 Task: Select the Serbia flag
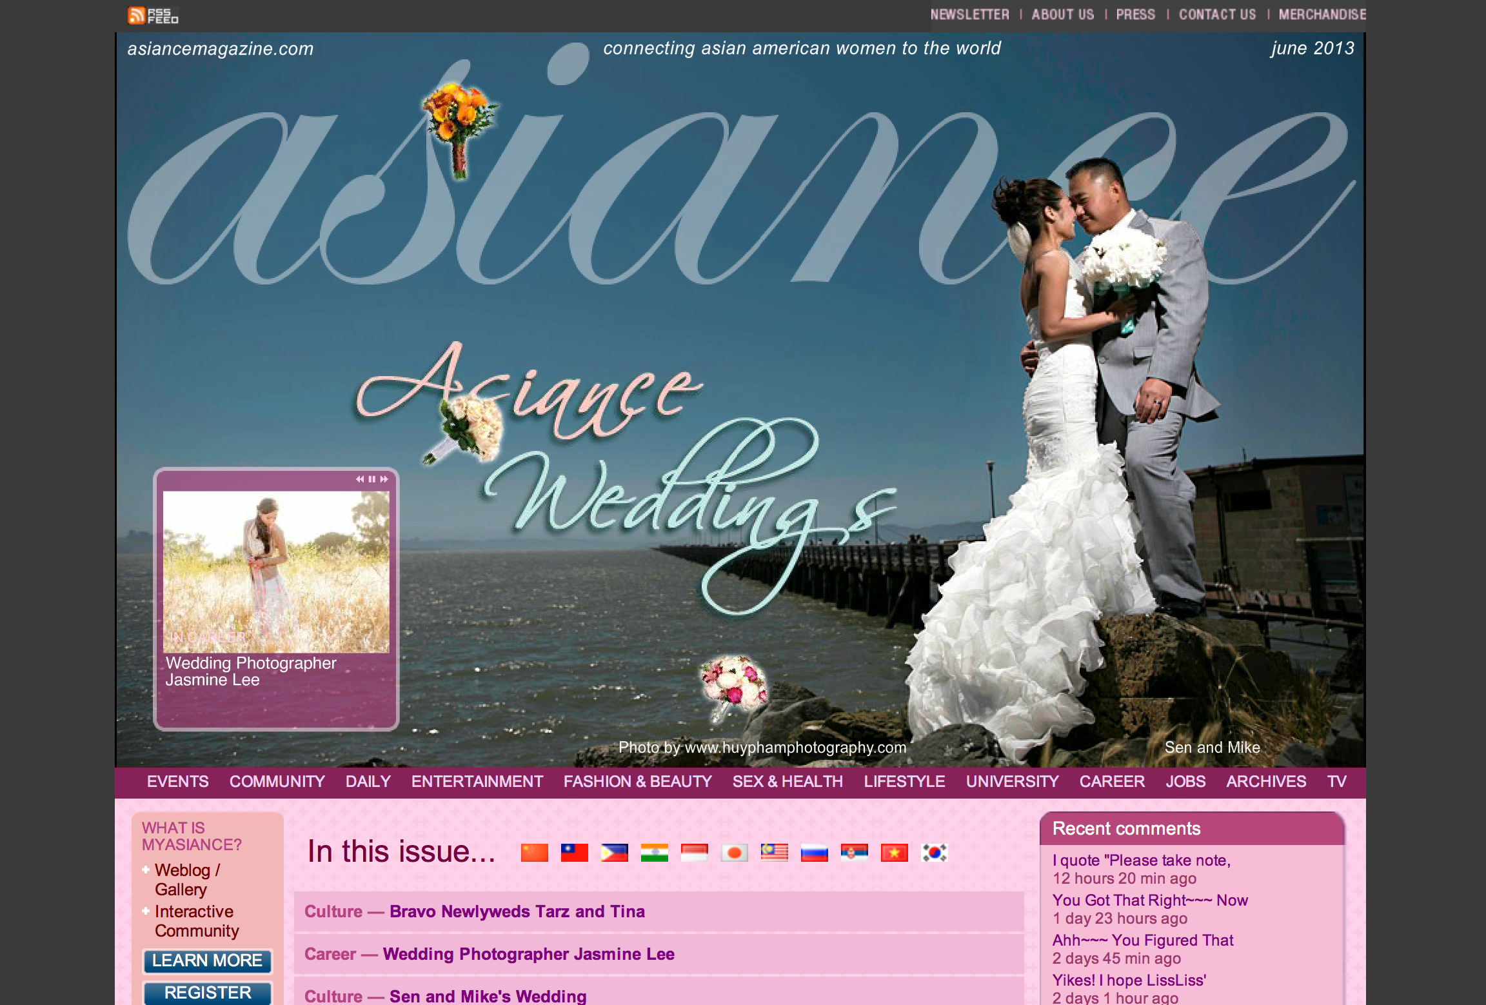[x=854, y=853]
